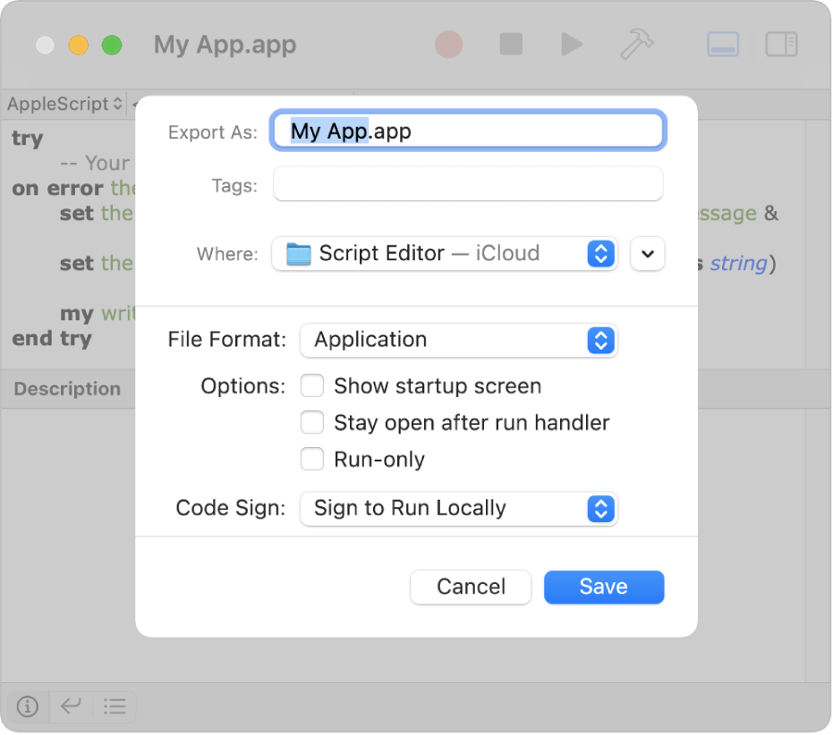The image size is (833, 735).
Task: Compile the script with hammer icon
Action: tap(636, 44)
